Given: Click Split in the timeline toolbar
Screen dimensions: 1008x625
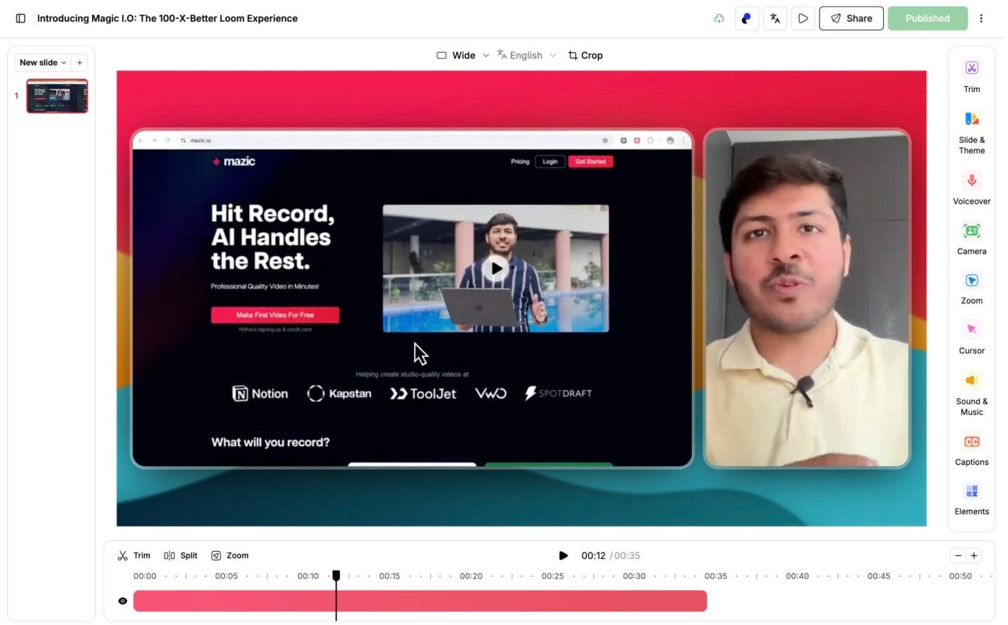Looking at the screenshot, I should [x=181, y=555].
